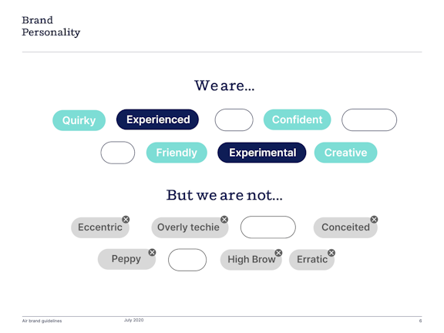Click the X icon on Overly techie

[x=224, y=220]
